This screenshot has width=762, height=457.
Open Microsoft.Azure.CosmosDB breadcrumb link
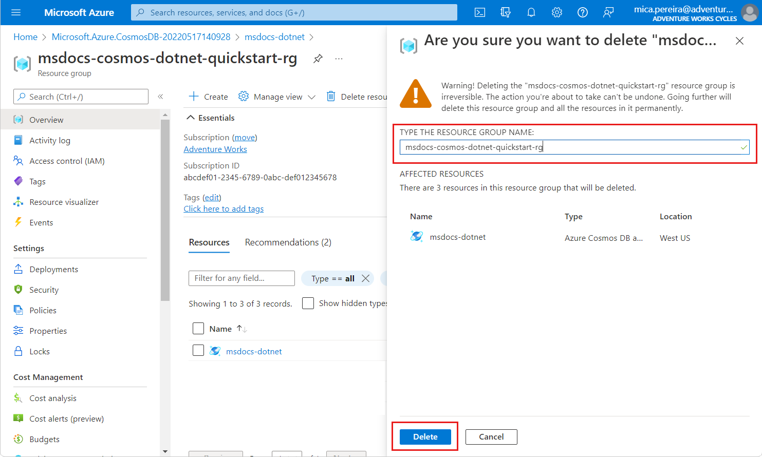(141, 37)
